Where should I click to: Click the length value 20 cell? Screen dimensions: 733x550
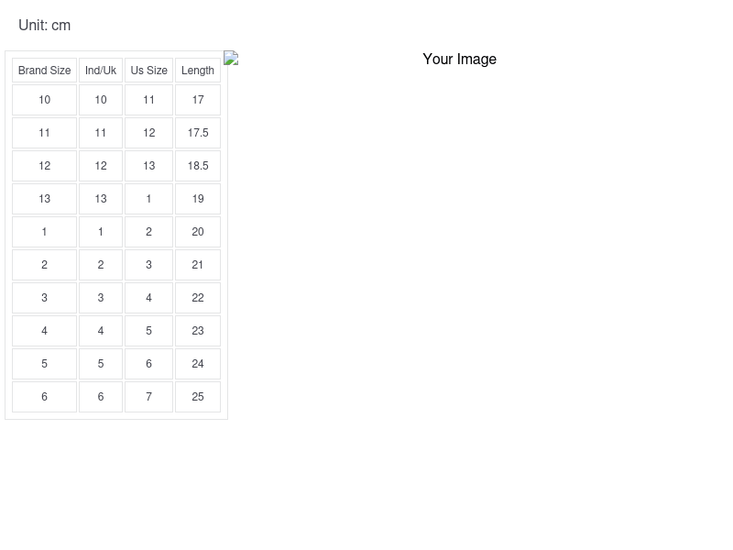coord(198,232)
